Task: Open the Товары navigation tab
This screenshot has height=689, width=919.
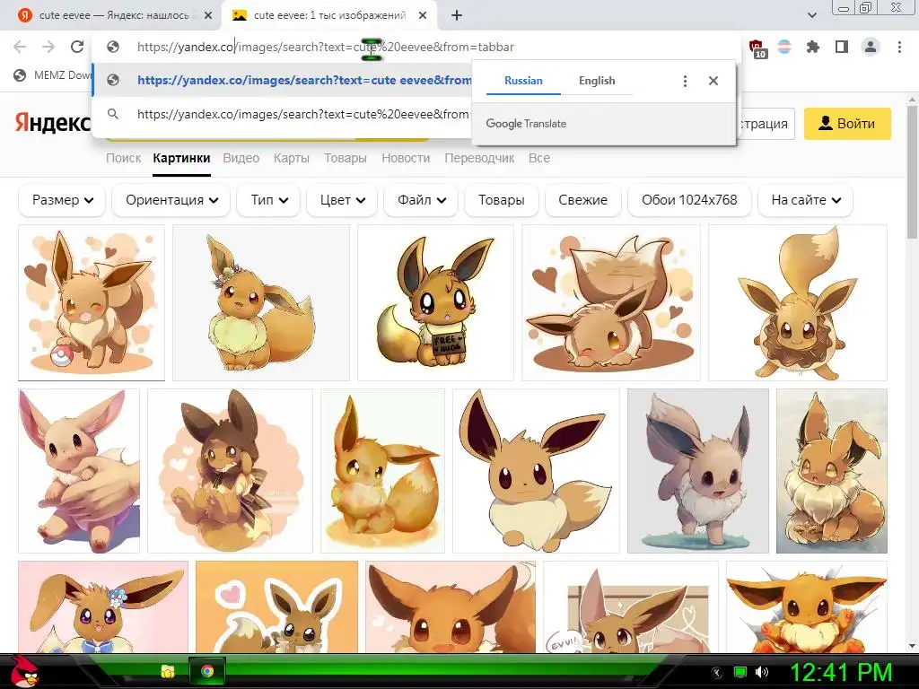Action: 346,158
